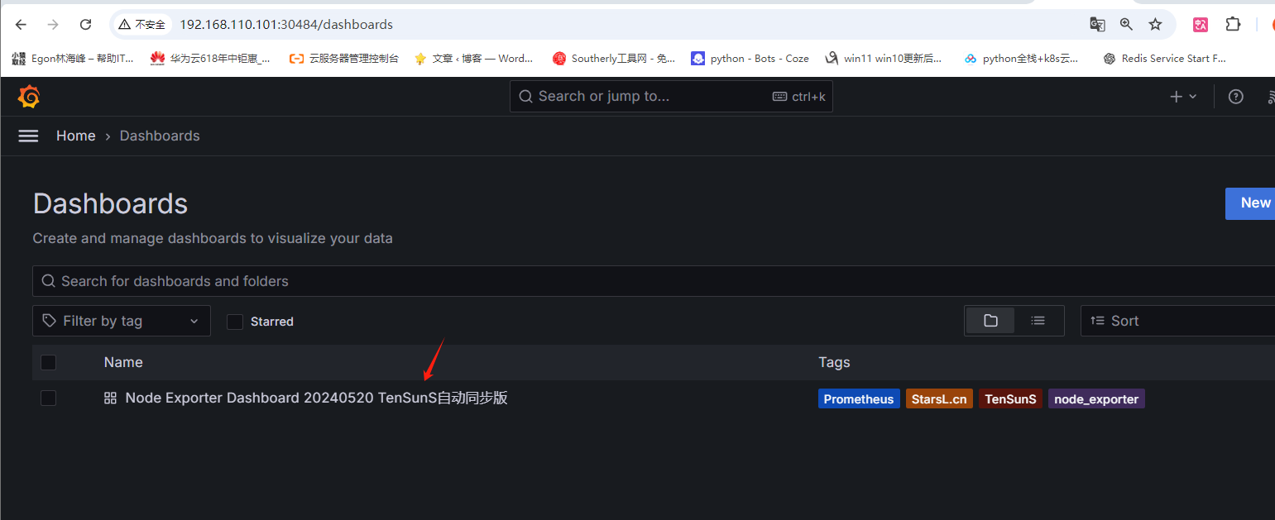
Task: Click the Tags column header
Action: (x=834, y=362)
